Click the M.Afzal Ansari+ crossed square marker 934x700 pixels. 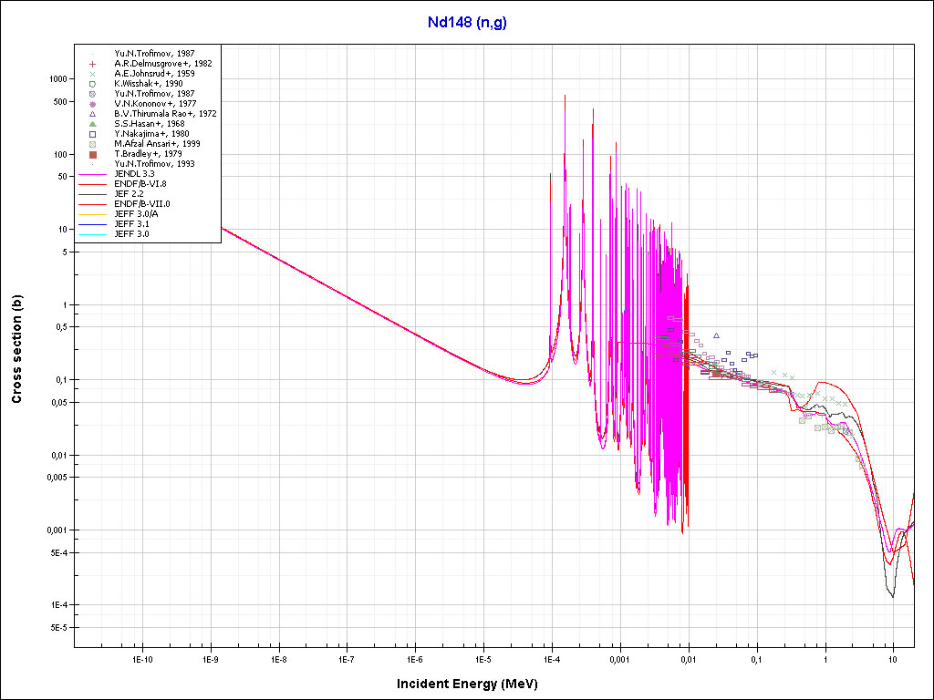pyautogui.click(x=92, y=144)
